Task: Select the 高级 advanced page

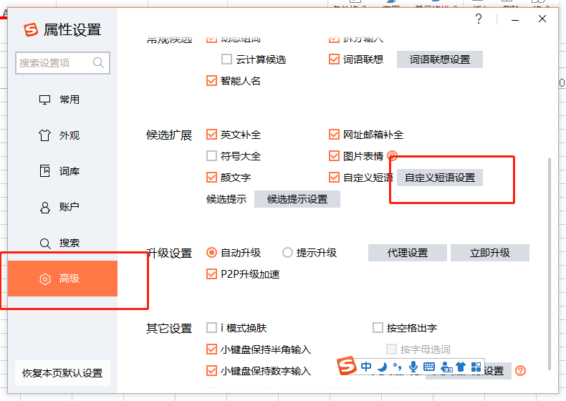Action: coord(62,279)
